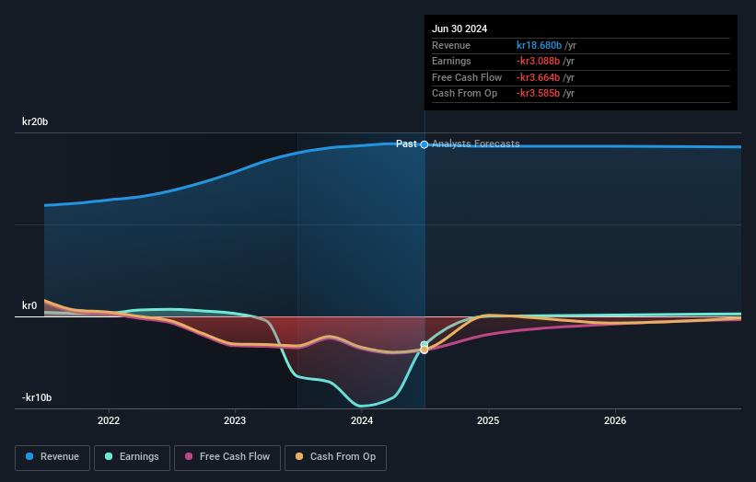Toggle the Cash From Op legend button
Viewport: 756px width, 482px height.
pos(335,457)
